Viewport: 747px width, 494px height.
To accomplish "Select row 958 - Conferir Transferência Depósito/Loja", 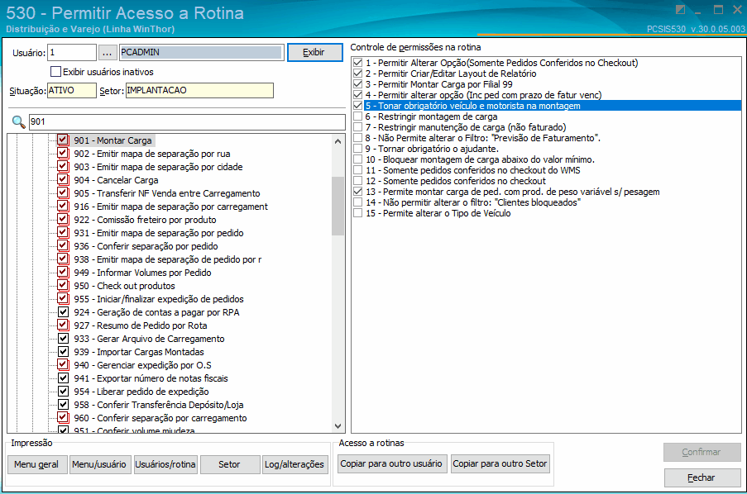I will (159, 405).
